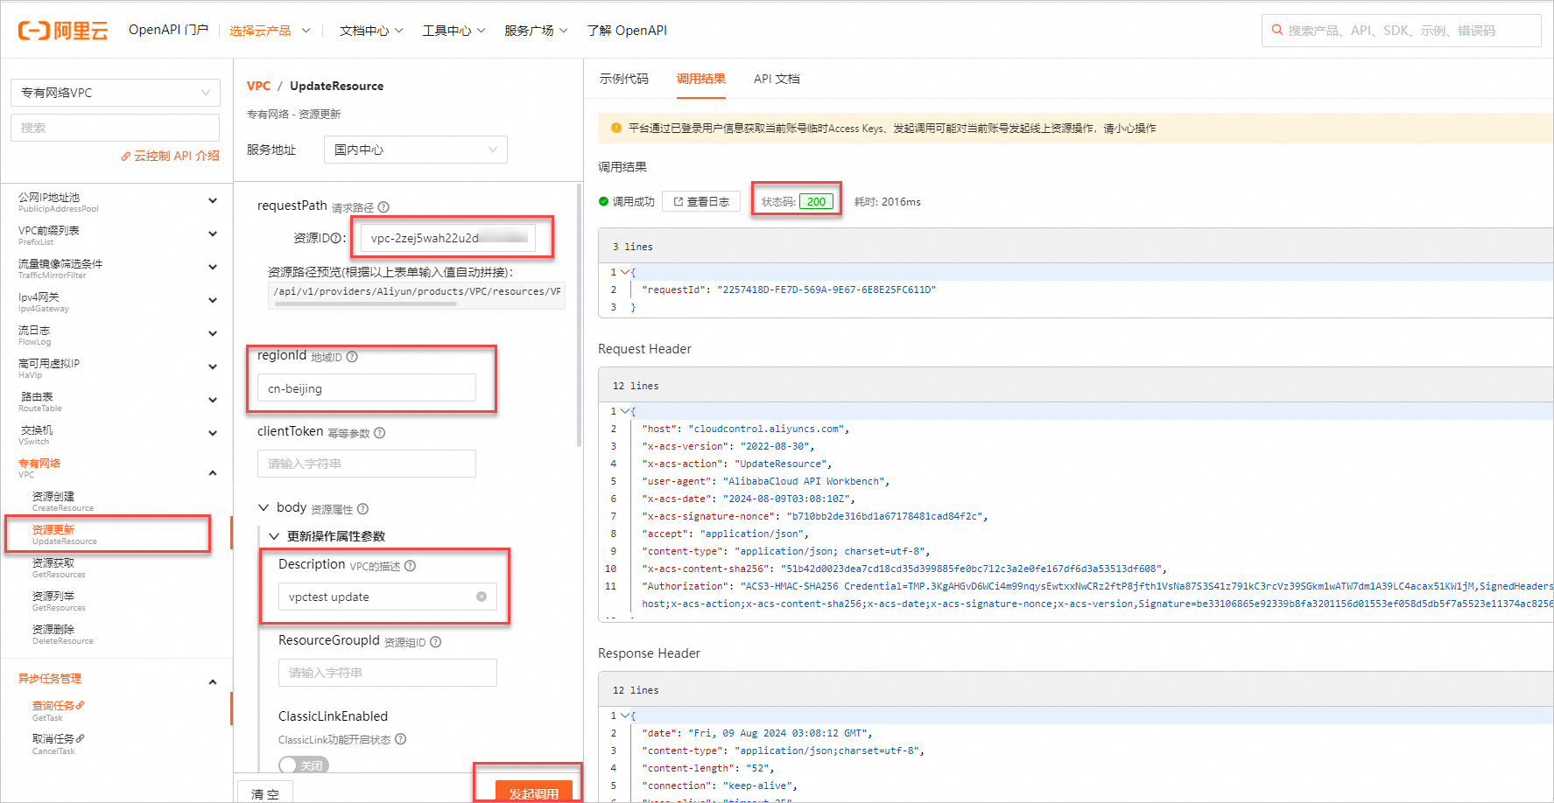Expand the 路由表 RouteTable group
Viewport: 1554px width, 803px height.
(213, 401)
